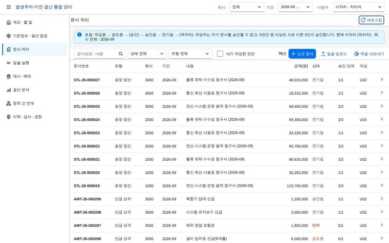Toggle the 내가 작성한 것만 checkbox

click(x=220, y=54)
